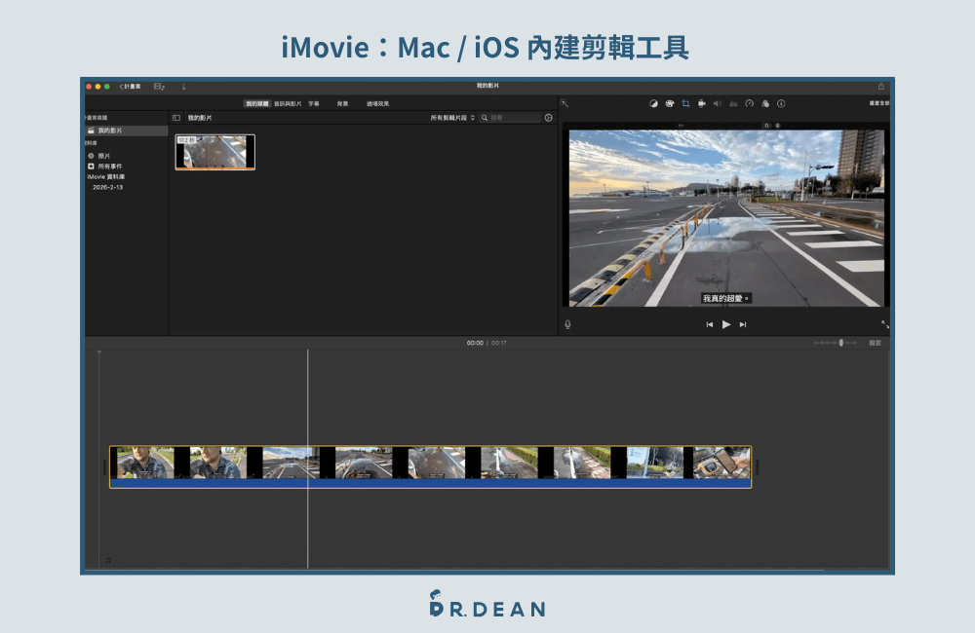975x633 pixels.
Task: Click the 照片 library icon
Action: coord(91,156)
